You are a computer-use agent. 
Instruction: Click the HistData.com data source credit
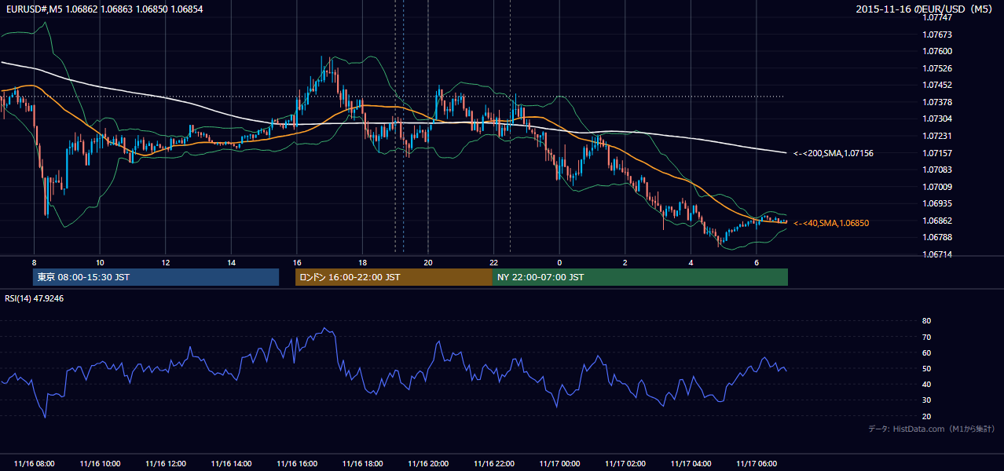point(932,429)
